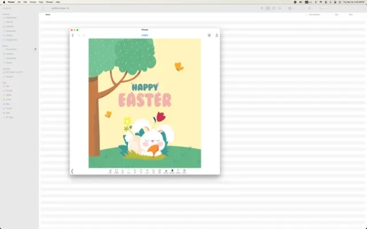
Task: Open the Apple menu
Action: (3, 2)
